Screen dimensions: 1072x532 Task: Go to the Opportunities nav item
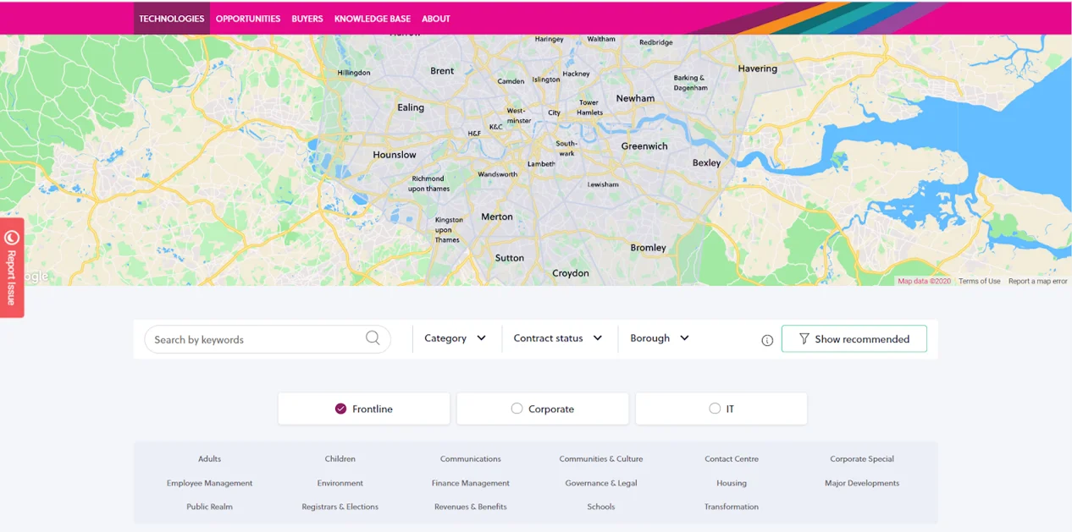pyautogui.click(x=248, y=19)
